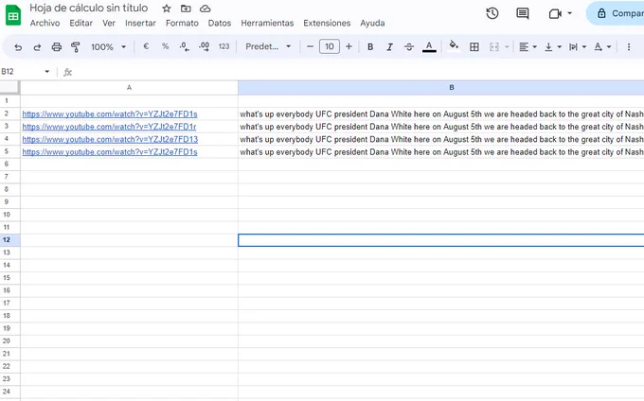The height and width of the screenshot is (401, 644).
Task: Click the merge cells icon
Action: pos(494,46)
